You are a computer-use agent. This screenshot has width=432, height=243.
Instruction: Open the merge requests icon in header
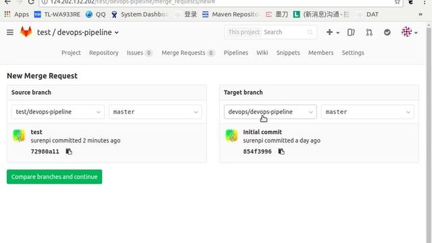point(369,32)
